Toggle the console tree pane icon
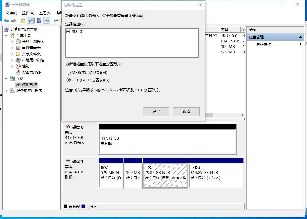307x219 pixels. [30, 20]
